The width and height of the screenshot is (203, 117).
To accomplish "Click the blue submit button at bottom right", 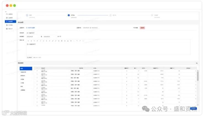I will [194, 108].
